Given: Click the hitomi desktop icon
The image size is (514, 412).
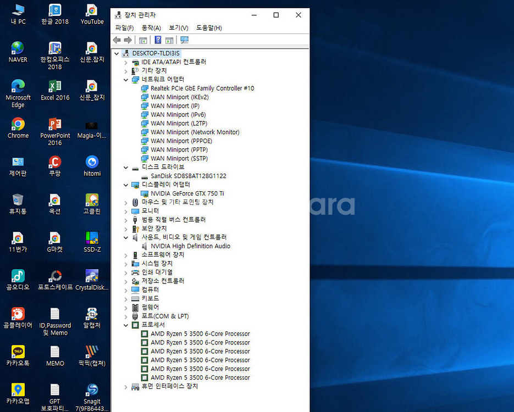Looking at the screenshot, I should click(92, 166).
